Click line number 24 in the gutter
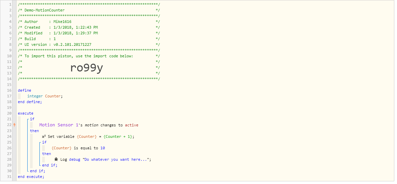Viewport: 397px width, 184px height. (10, 137)
